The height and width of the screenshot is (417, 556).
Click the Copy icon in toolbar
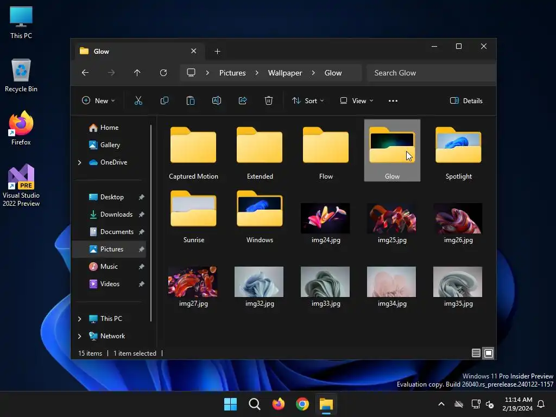coord(165,100)
